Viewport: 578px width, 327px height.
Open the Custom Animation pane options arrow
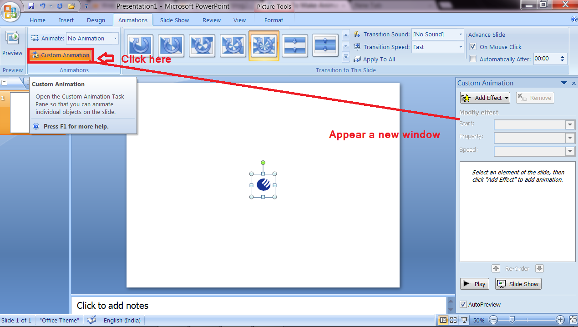(x=564, y=83)
